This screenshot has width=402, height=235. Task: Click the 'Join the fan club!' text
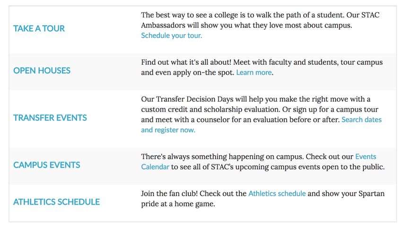(x=169, y=193)
